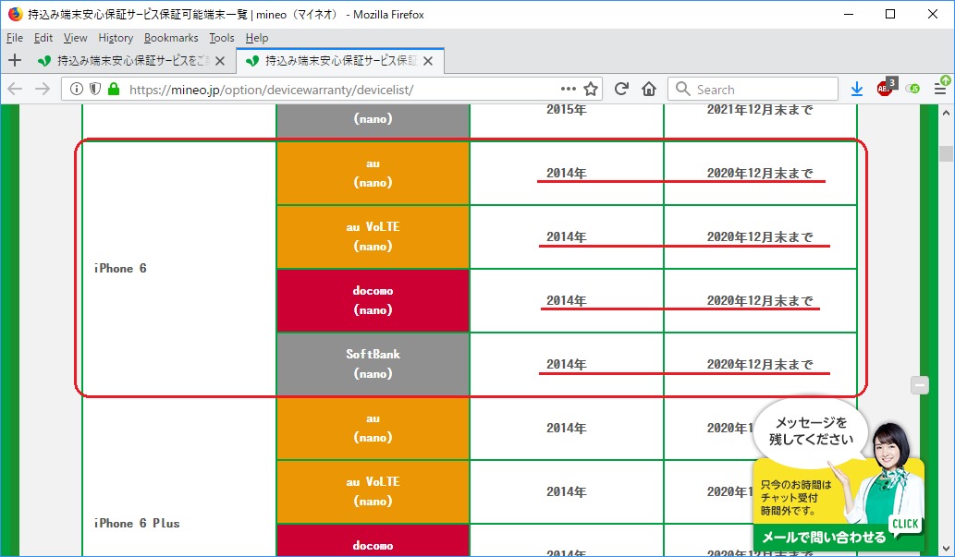Open the Downloads arrow icon
The width and height of the screenshot is (955, 557).
coord(857,89)
